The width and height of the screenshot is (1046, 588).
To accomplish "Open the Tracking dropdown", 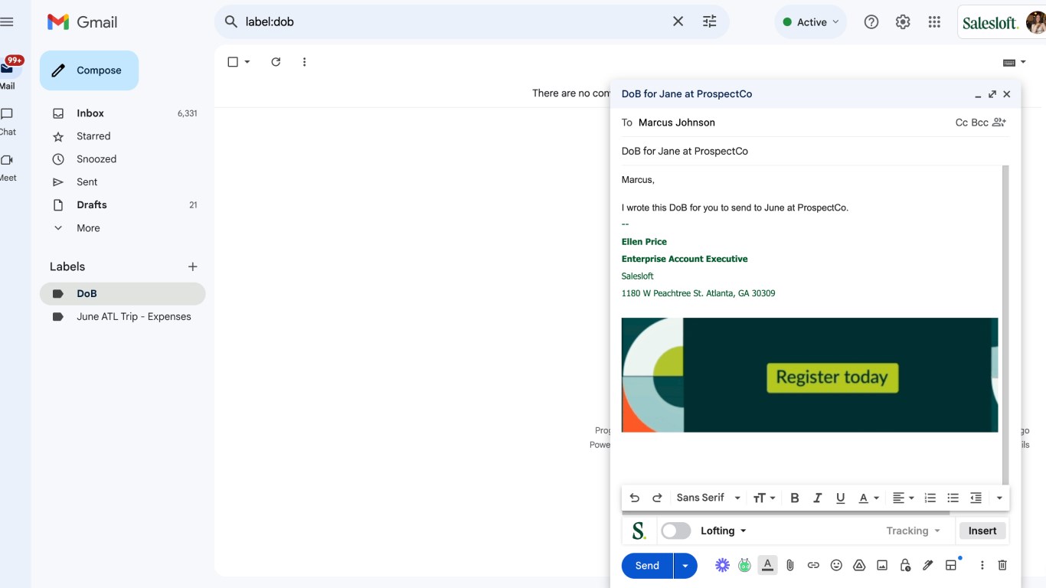I will tap(913, 531).
